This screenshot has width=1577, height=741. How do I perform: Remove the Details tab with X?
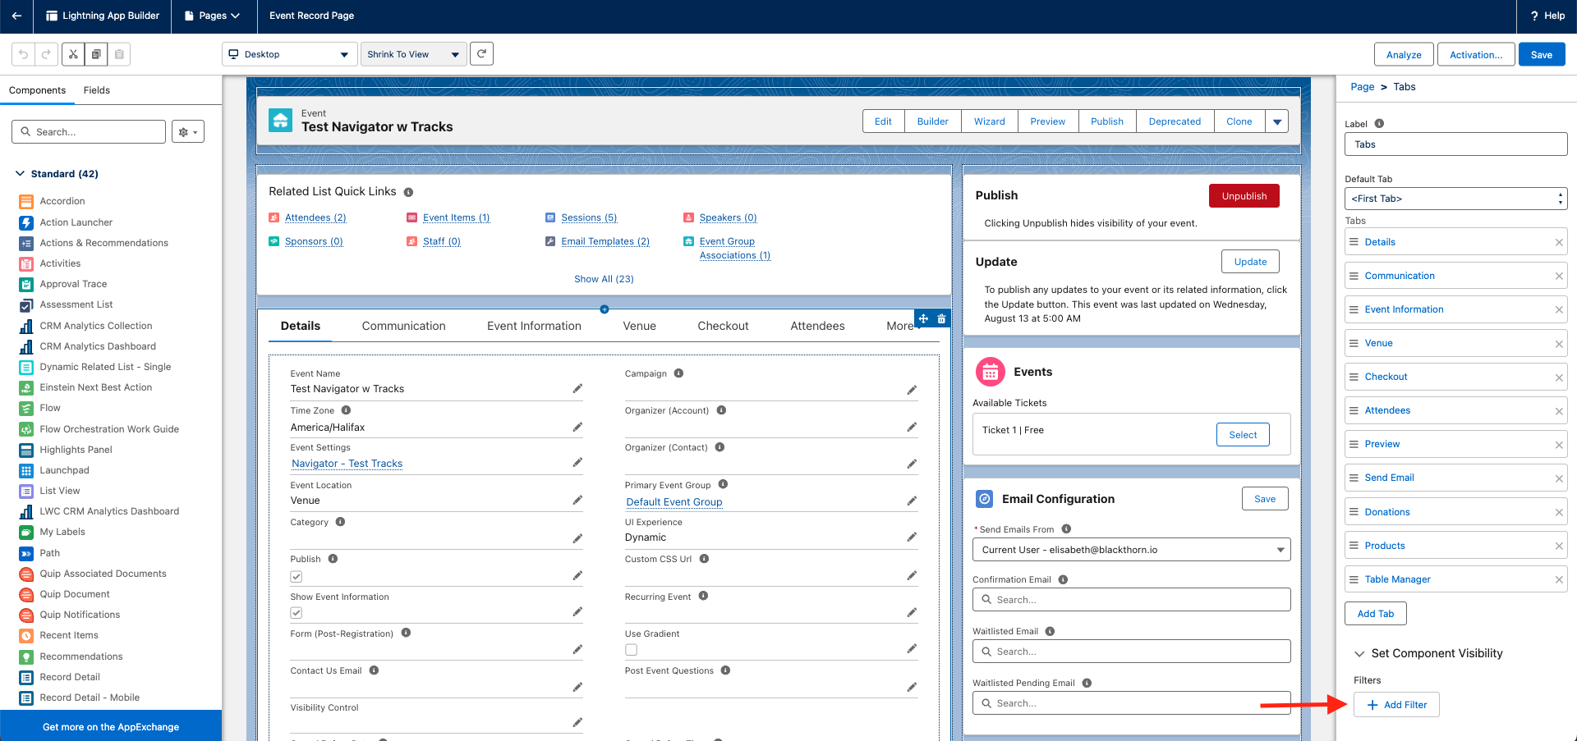coord(1559,242)
